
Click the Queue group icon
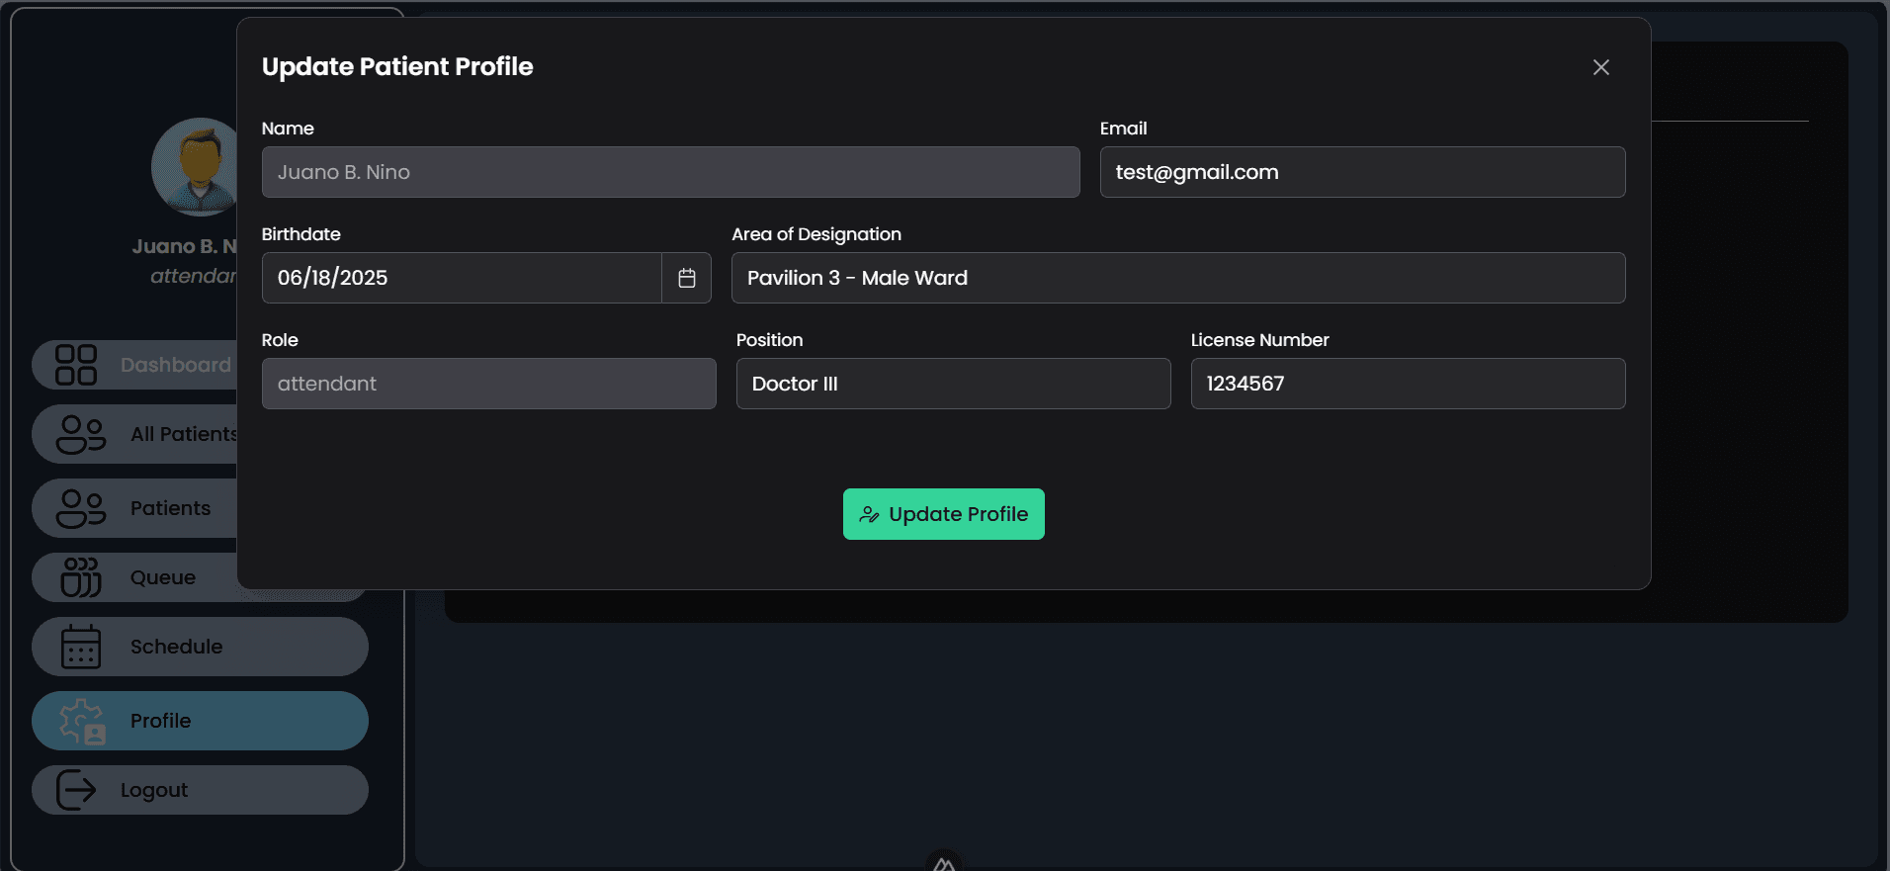point(81,577)
